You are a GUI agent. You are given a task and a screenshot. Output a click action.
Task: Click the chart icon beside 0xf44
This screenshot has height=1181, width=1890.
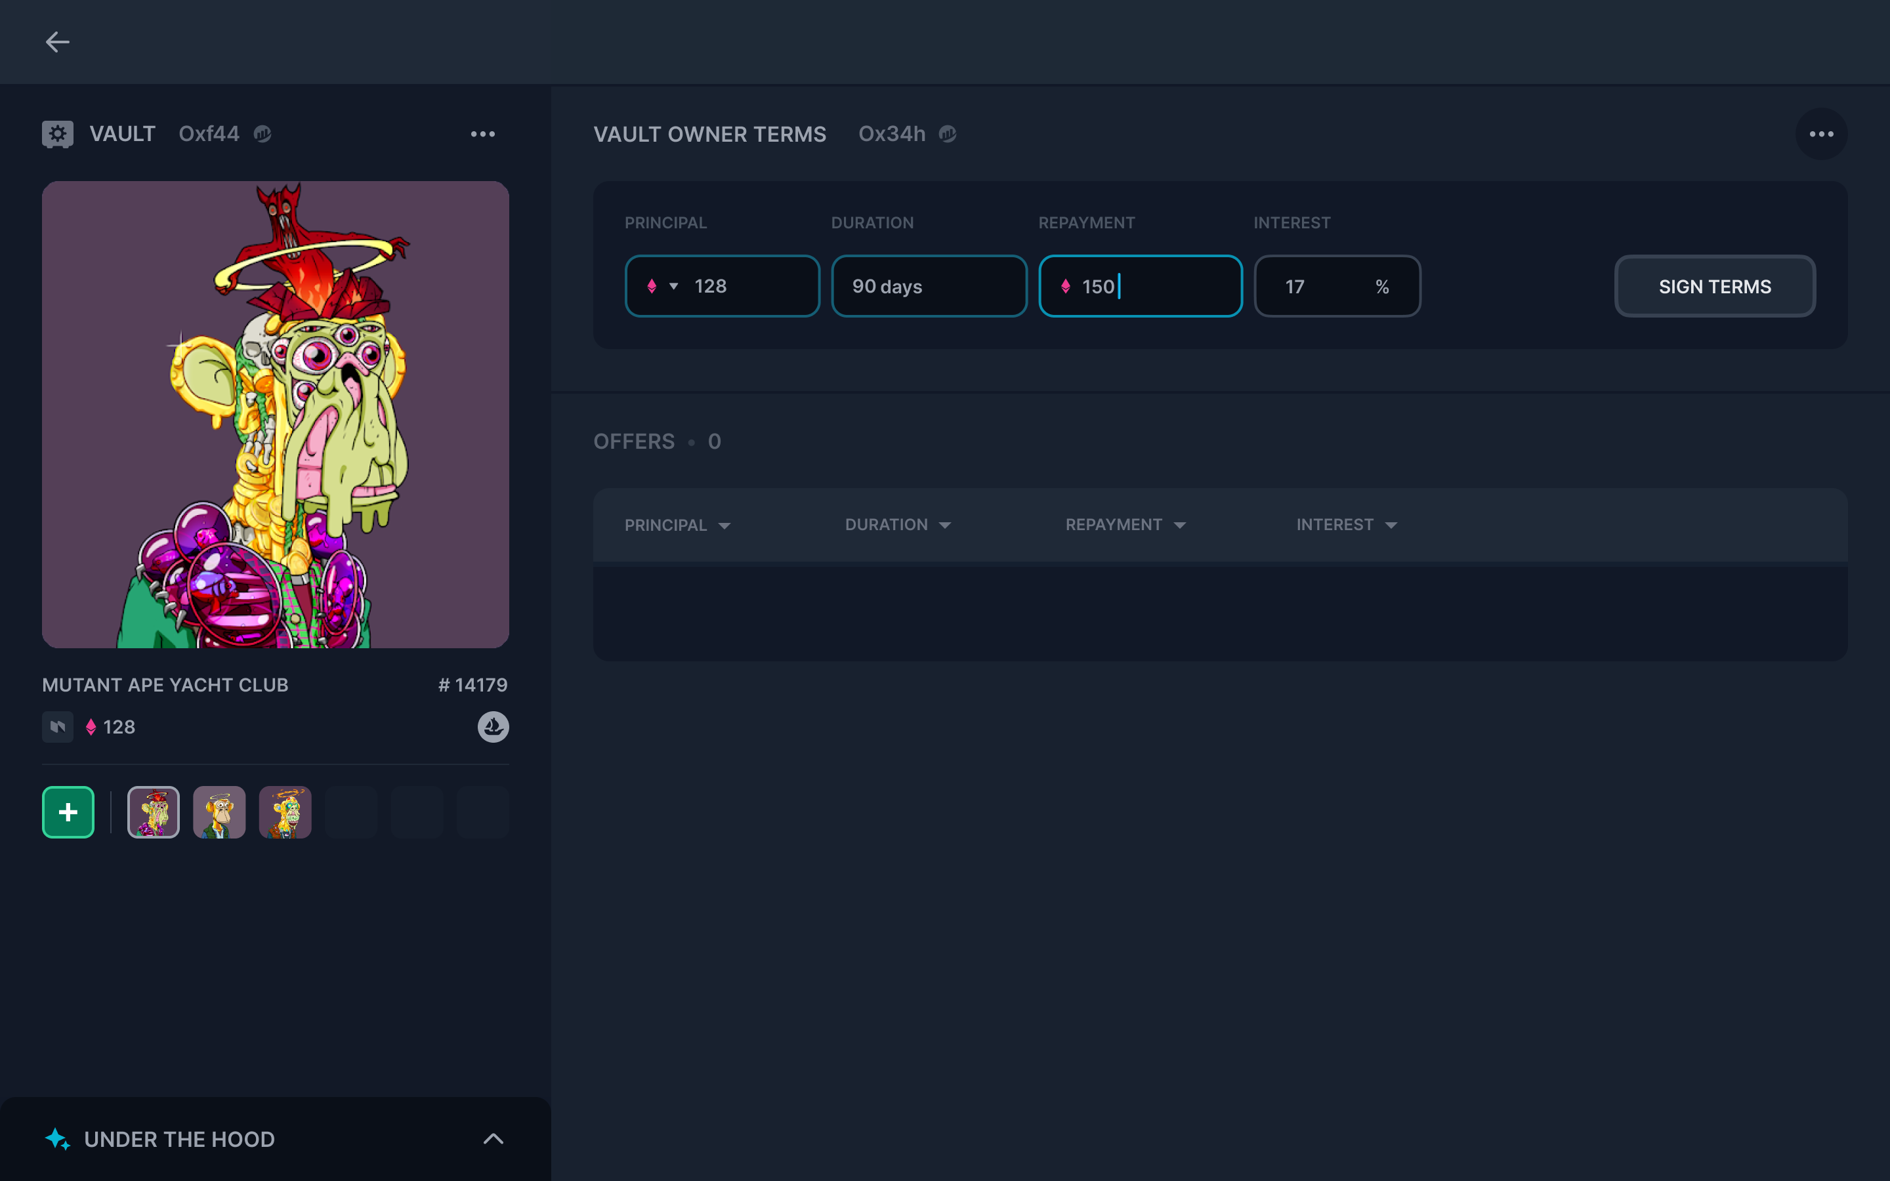point(262,134)
